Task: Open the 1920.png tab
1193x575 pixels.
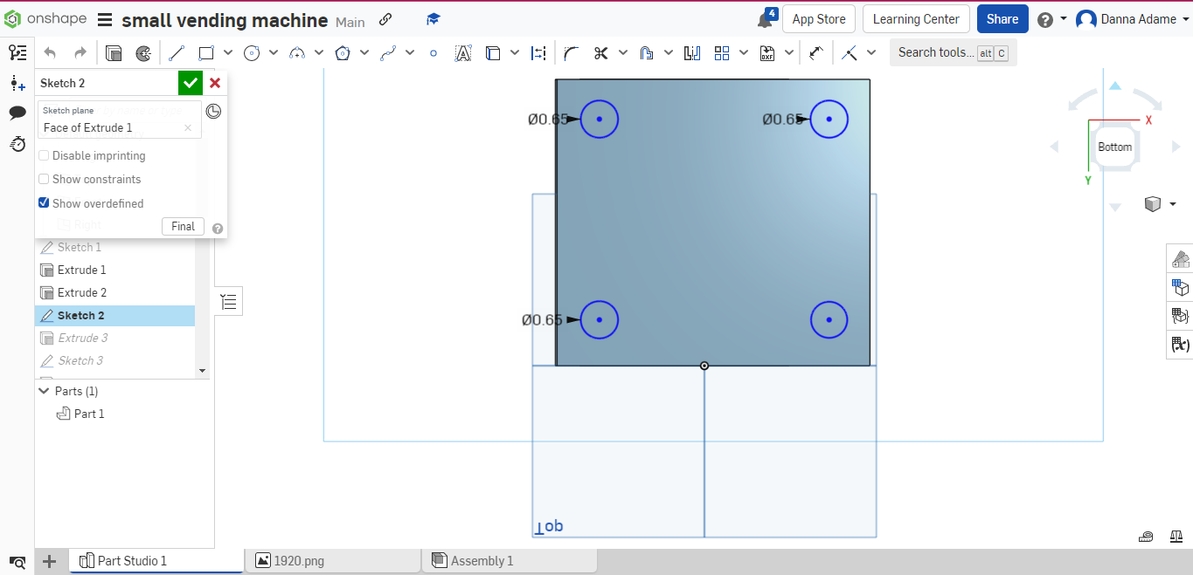Action: (332, 560)
